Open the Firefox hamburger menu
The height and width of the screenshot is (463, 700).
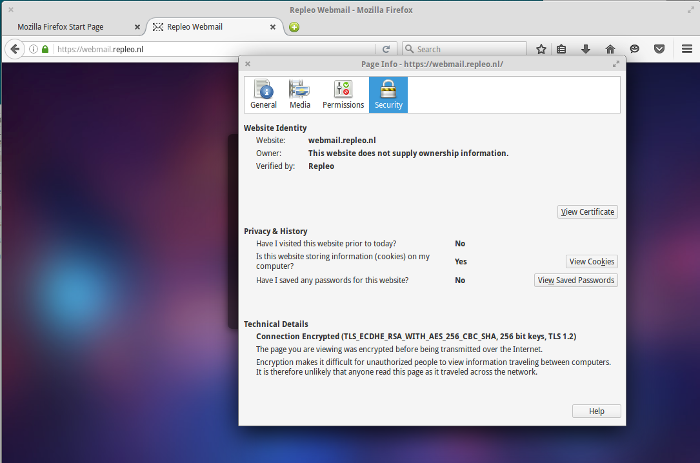pyautogui.click(x=687, y=49)
